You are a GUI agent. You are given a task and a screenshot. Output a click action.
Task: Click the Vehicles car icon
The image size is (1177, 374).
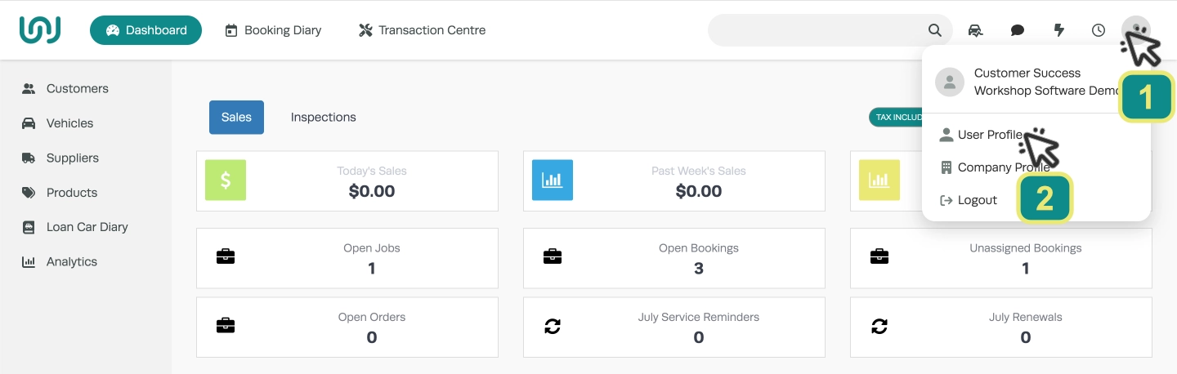29,123
